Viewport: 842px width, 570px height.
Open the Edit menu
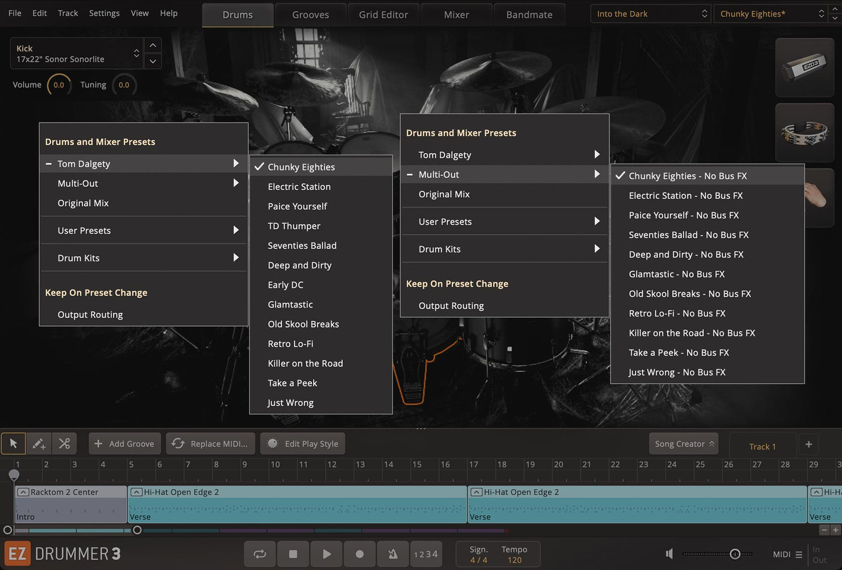[x=39, y=13]
